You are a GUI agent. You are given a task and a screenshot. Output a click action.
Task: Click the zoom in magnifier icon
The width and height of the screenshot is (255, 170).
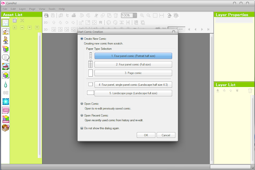142,15
